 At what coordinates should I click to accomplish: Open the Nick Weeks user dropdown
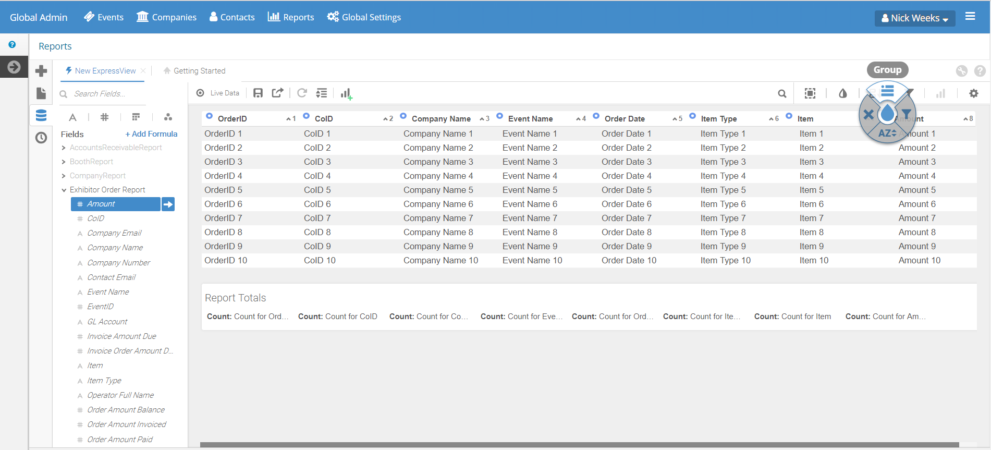(x=914, y=18)
